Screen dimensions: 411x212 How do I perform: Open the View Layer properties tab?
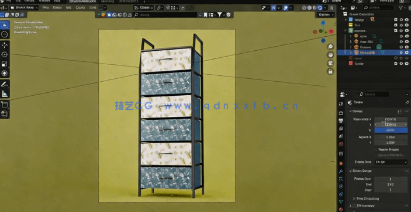point(341,128)
